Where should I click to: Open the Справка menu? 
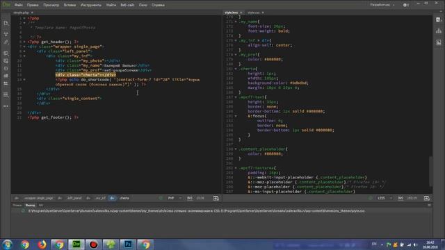[x=158, y=5]
